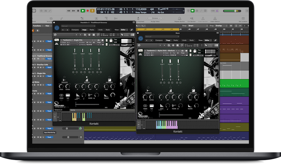281x164 pixels.
Task: Click the info icon of Tamborim 2 - Nylon Stick
Action: pyautogui.click(x=186, y=51)
